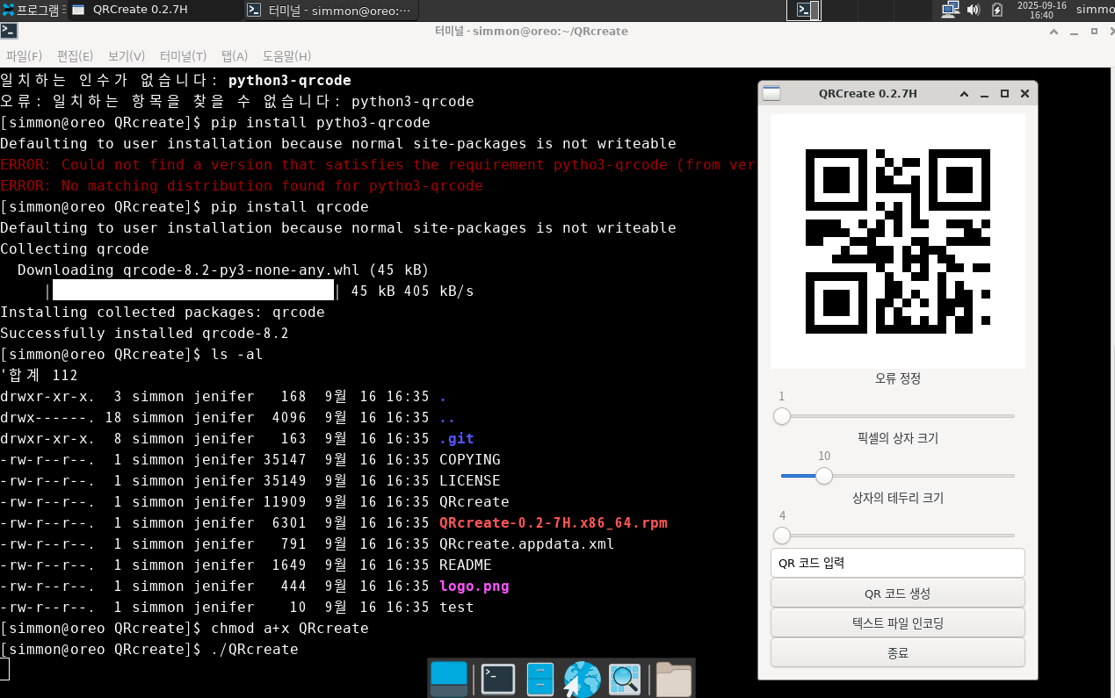The width and height of the screenshot is (1115, 698).
Task: Launch the file manager from the dock
Action: pos(539,679)
